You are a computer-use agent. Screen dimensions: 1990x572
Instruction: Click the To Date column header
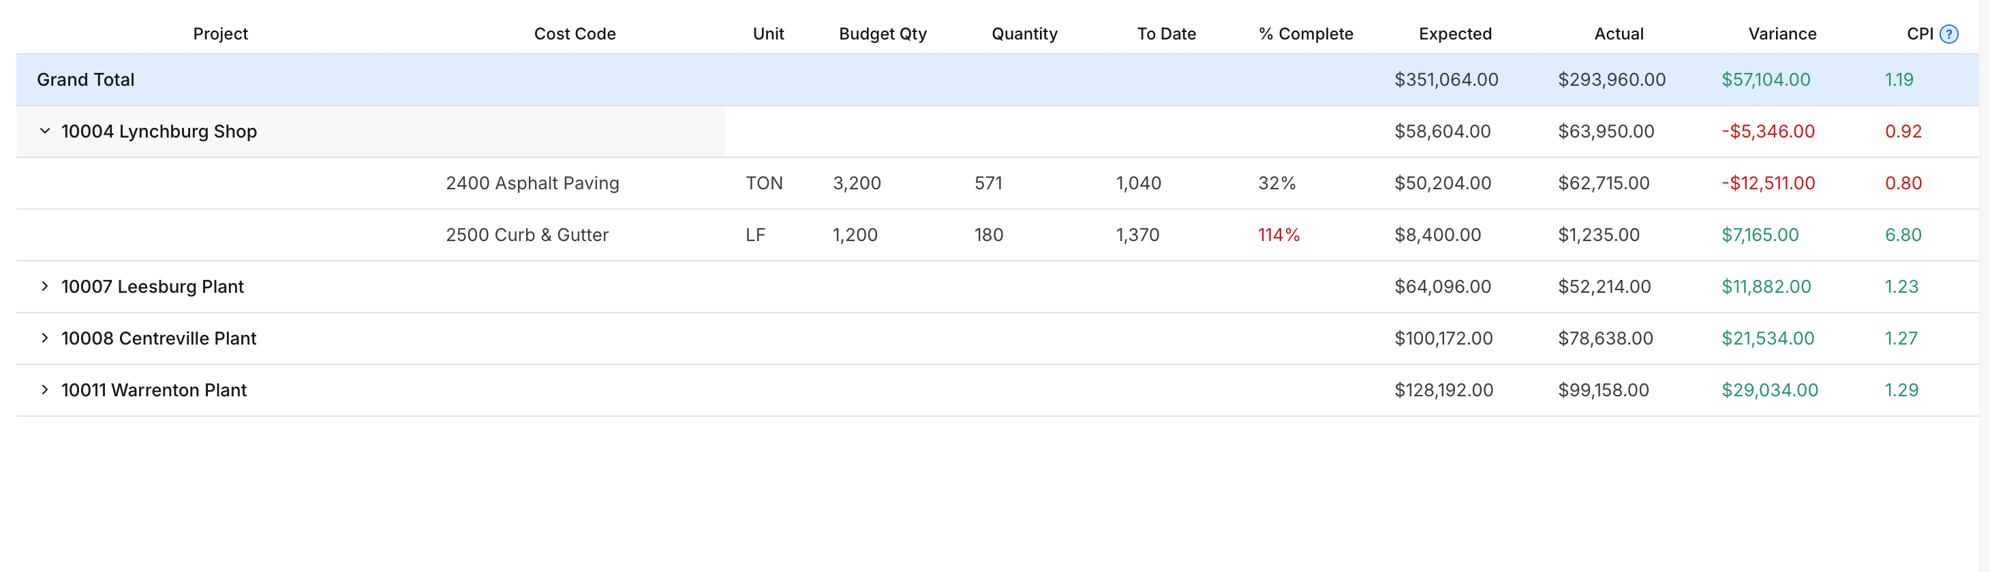1167,34
